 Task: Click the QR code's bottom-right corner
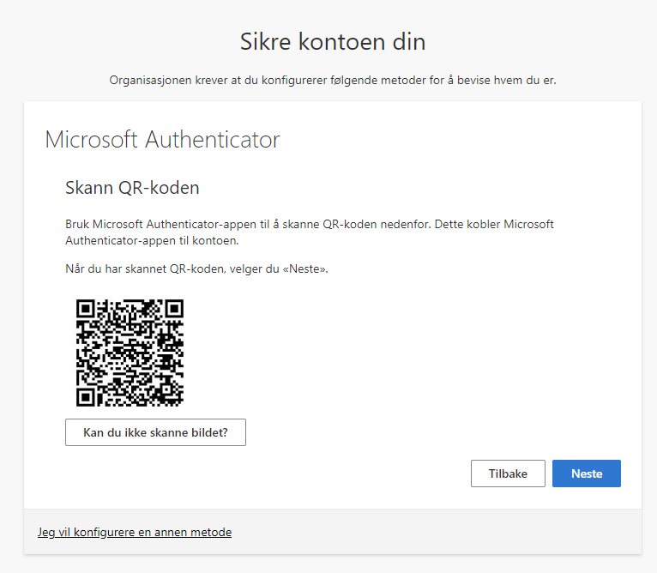coord(180,403)
